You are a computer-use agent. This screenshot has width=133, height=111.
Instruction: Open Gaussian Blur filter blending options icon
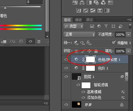click(x=123, y=92)
